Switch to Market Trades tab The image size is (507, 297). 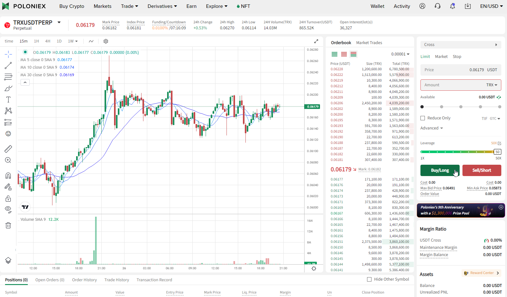pyautogui.click(x=369, y=43)
